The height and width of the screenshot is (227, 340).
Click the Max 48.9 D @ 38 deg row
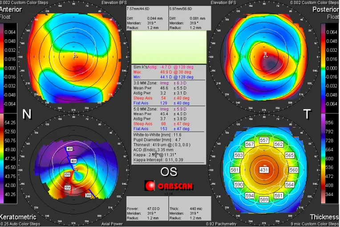click(162, 72)
